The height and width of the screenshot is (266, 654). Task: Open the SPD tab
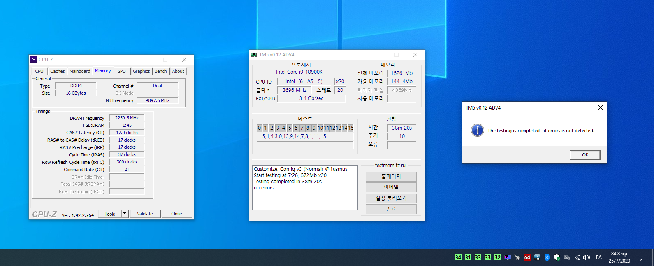coord(122,71)
